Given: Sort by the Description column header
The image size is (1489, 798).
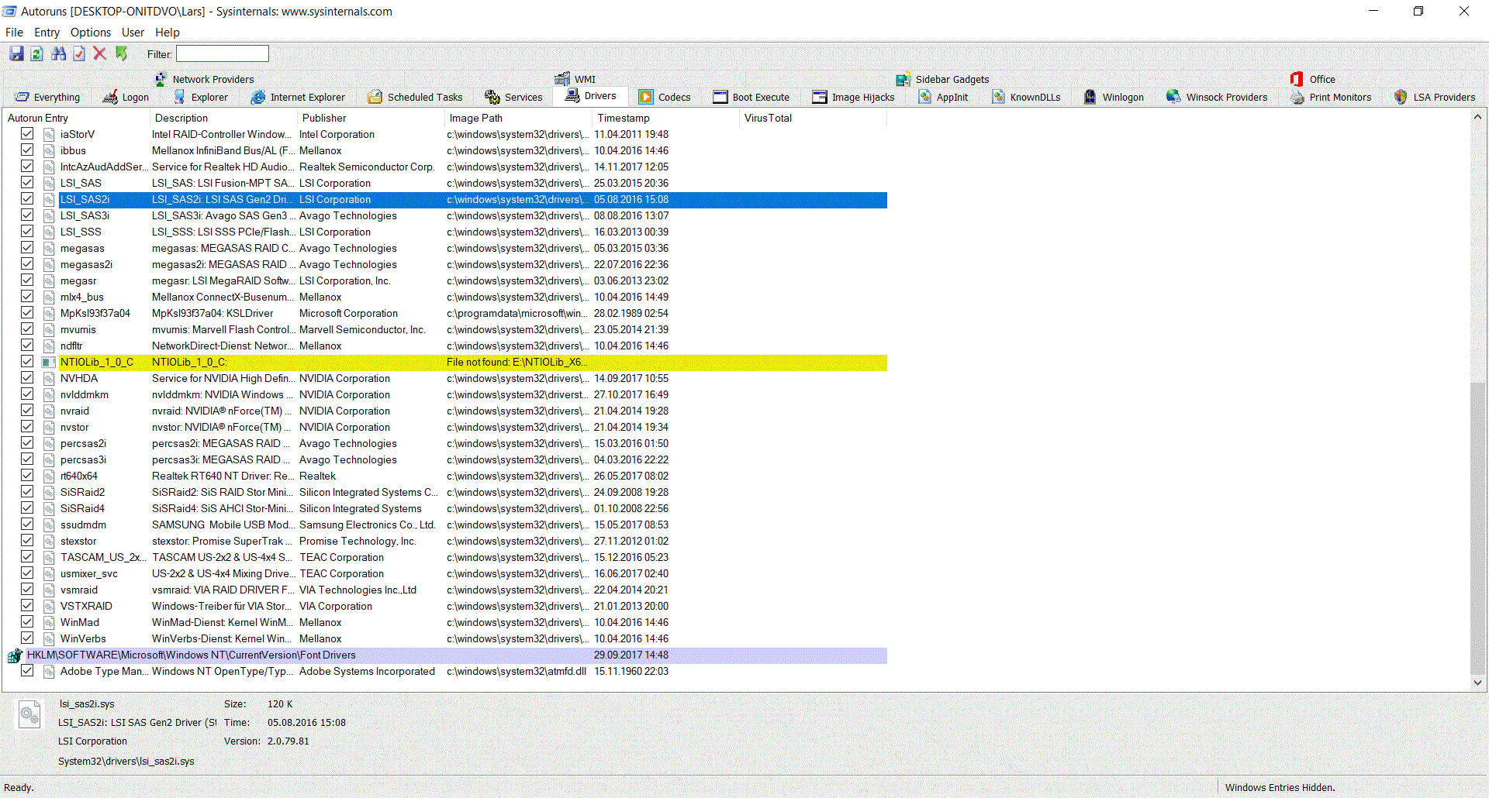Looking at the screenshot, I should pos(223,118).
